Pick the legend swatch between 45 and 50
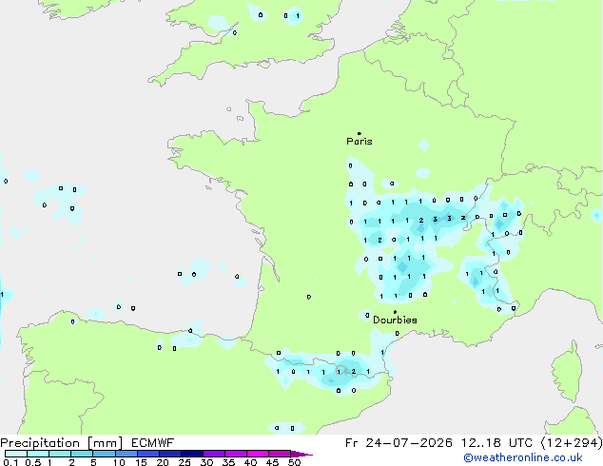 pos(280,454)
